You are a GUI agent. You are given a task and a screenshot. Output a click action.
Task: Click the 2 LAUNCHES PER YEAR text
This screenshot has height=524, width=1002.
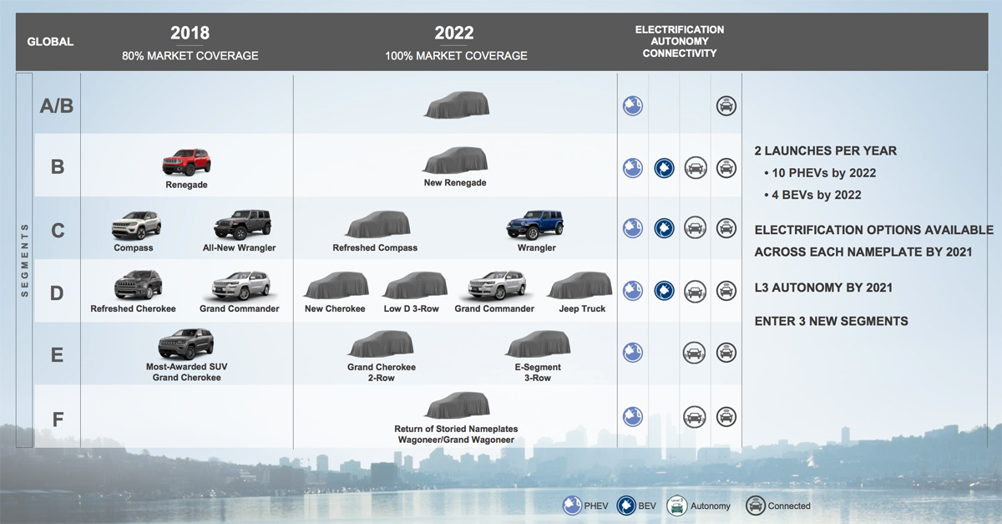pyautogui.click(x=825, y=151)
